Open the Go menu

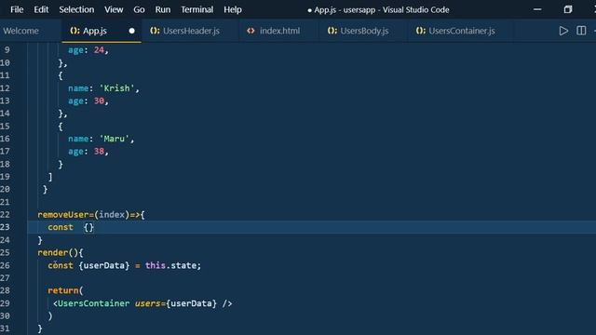(x=139, y=9)
